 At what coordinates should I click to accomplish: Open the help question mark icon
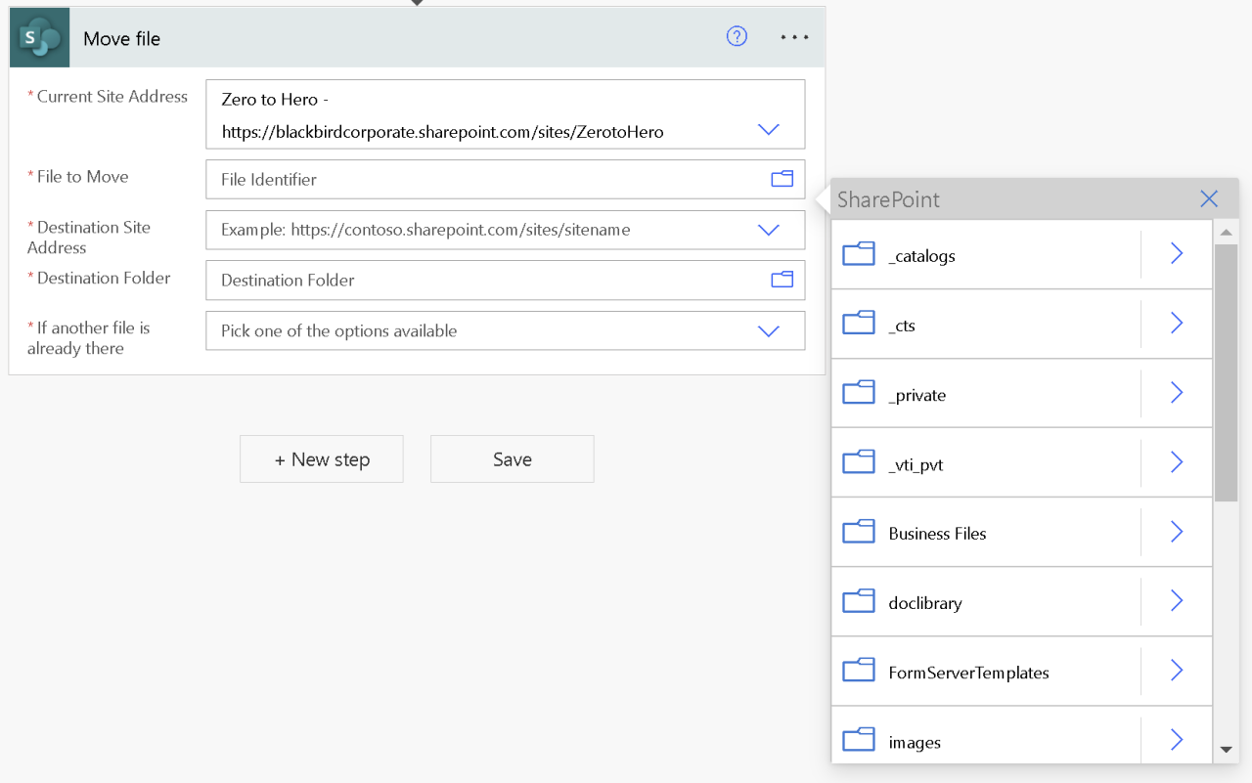737,37
